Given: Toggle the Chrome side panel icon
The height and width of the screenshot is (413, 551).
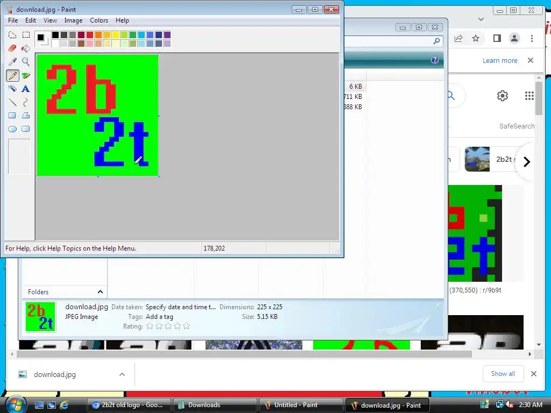Looking at the screenshot, I should pyautogui.click(x=497, y=38).
